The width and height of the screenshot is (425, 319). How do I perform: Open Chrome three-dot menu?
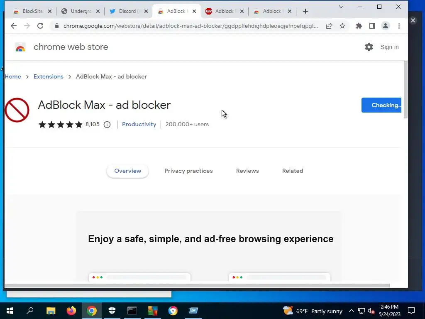point(399,26)
